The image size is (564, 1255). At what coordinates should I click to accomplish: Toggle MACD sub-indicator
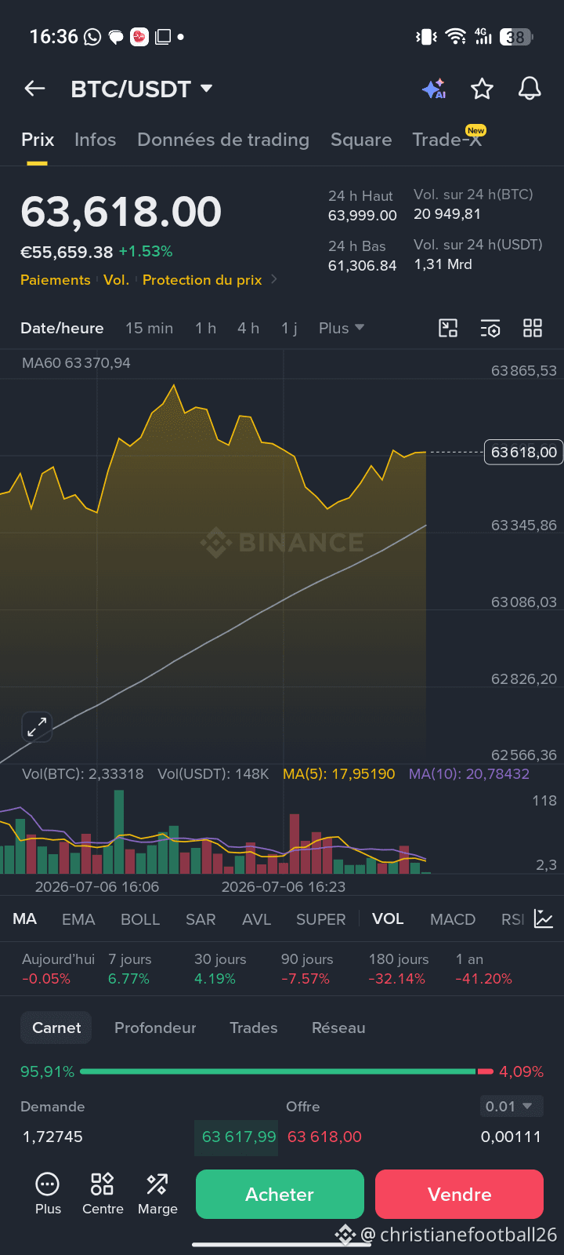pyautogui.click(x=453, y=919)
